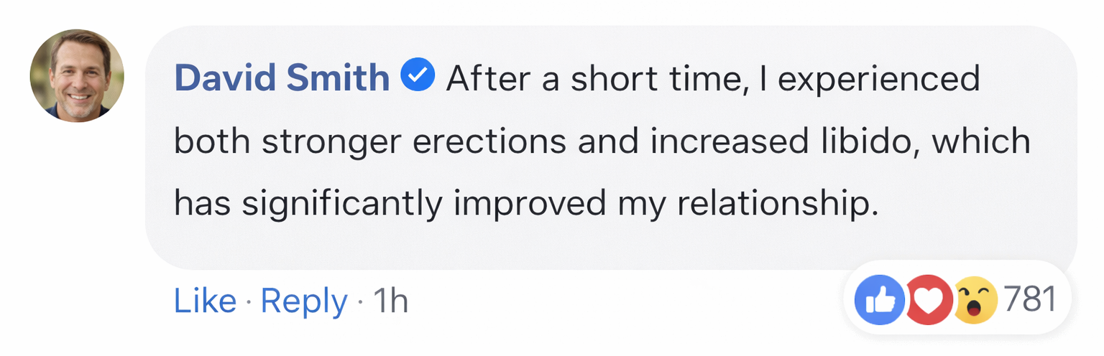Open the 781 reactions count

tap(1029, 299)
